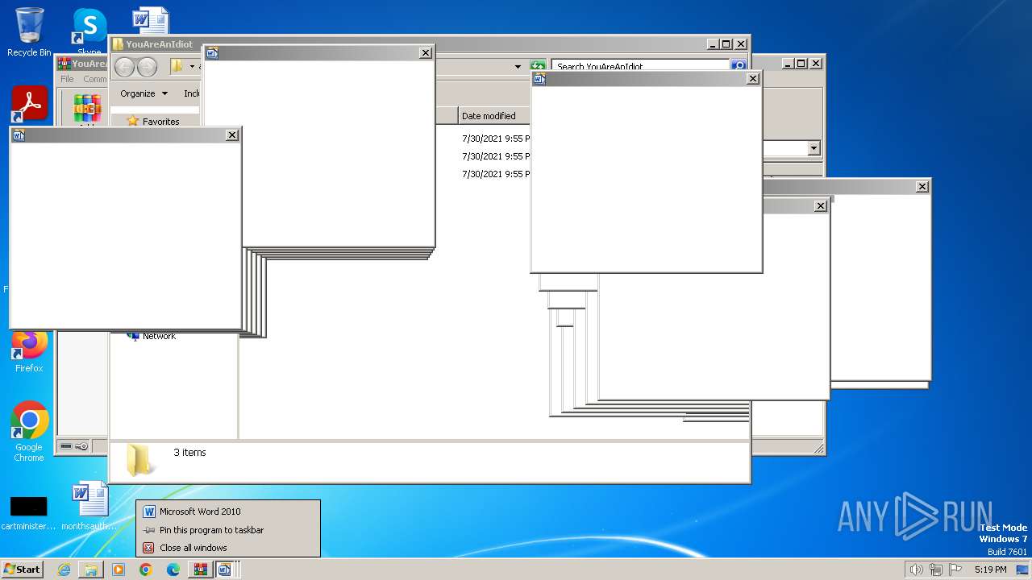1032x580 pixels.
Task: Close the blank popup overlapping the search box
Action: pyautogui.click(x=753, y=79)
